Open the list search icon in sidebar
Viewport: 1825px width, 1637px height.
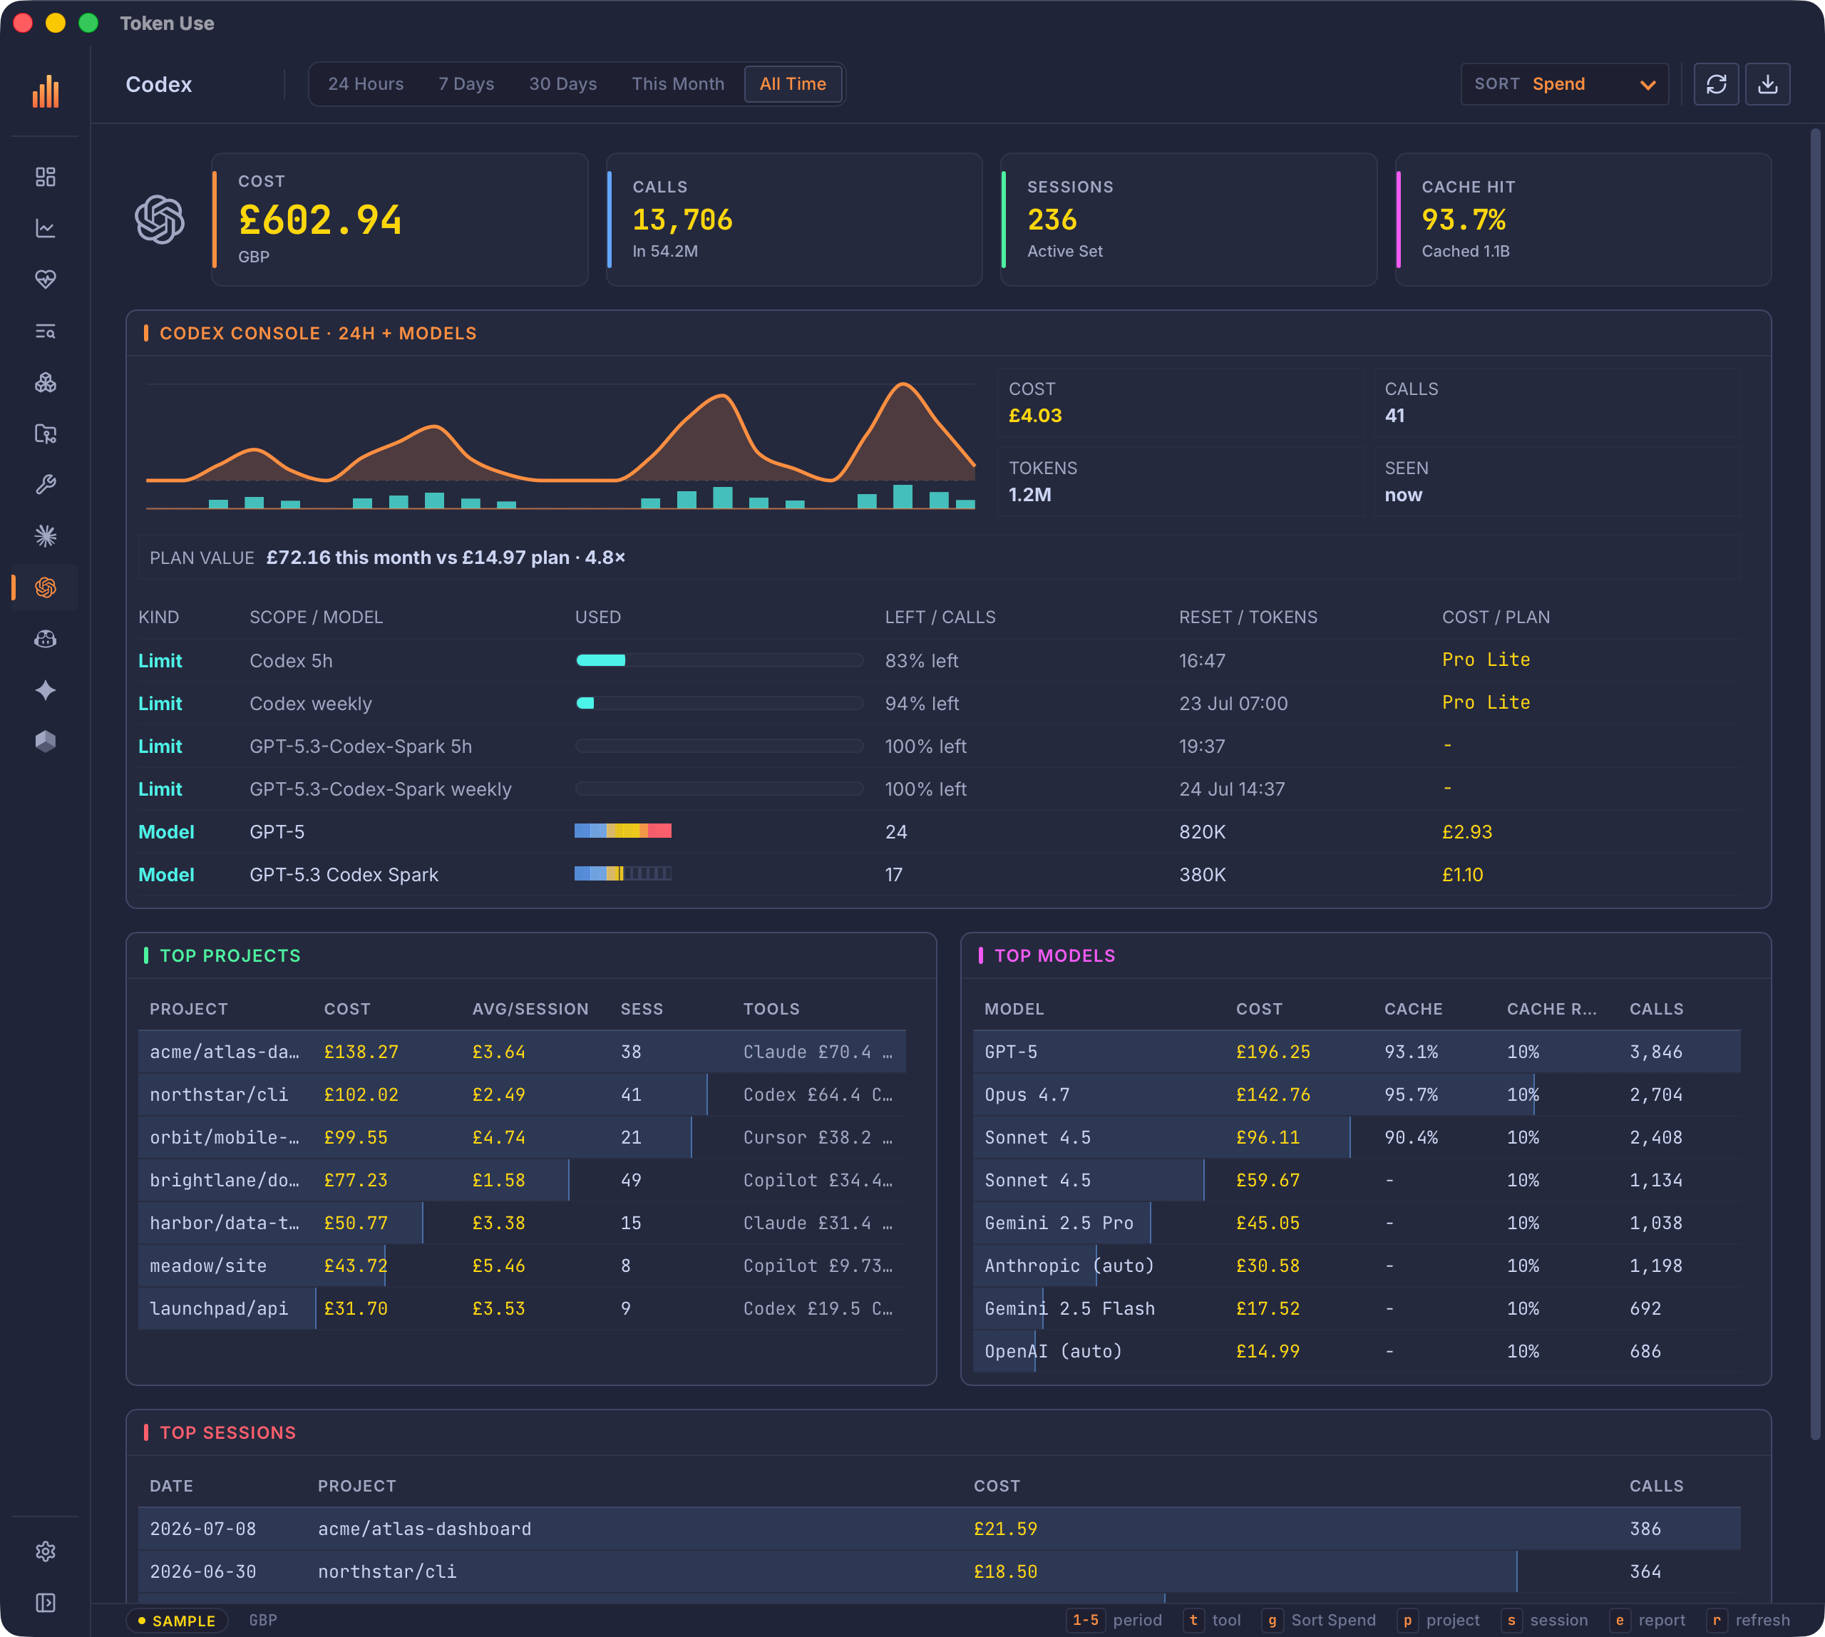click(45, 331)
